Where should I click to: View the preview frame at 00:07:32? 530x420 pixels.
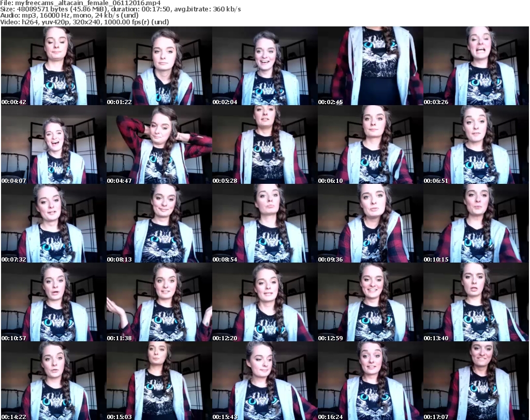pyautogui.click(x=54, y=224)
